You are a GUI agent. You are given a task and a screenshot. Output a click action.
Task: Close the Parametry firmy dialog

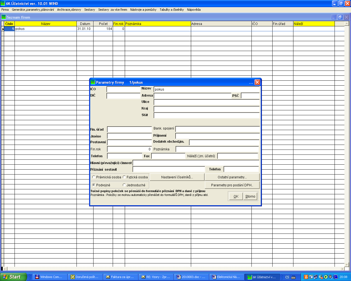tap(257, 82)
